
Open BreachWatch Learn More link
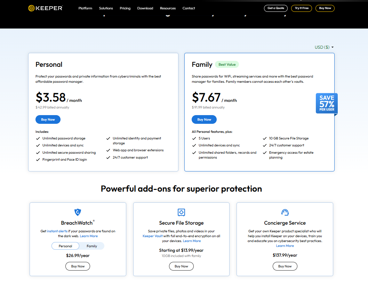(89, 236)
